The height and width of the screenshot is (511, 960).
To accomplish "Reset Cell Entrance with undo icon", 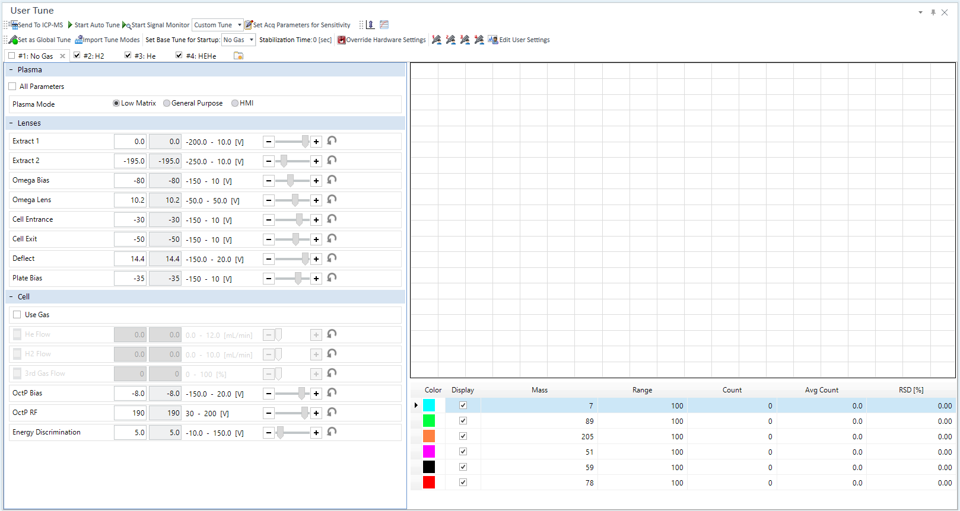I will tap(332, 219).
